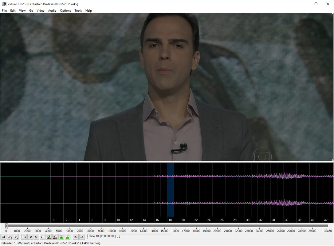334x246 pixels.
Task: Open the Options menu
Action: (65, 11)
